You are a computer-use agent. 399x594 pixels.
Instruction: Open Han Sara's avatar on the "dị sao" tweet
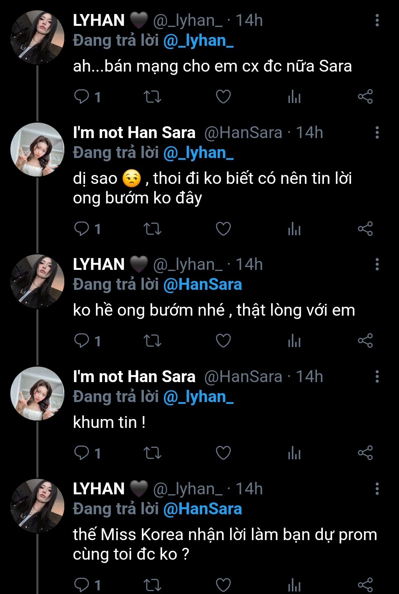coord(37,150)
